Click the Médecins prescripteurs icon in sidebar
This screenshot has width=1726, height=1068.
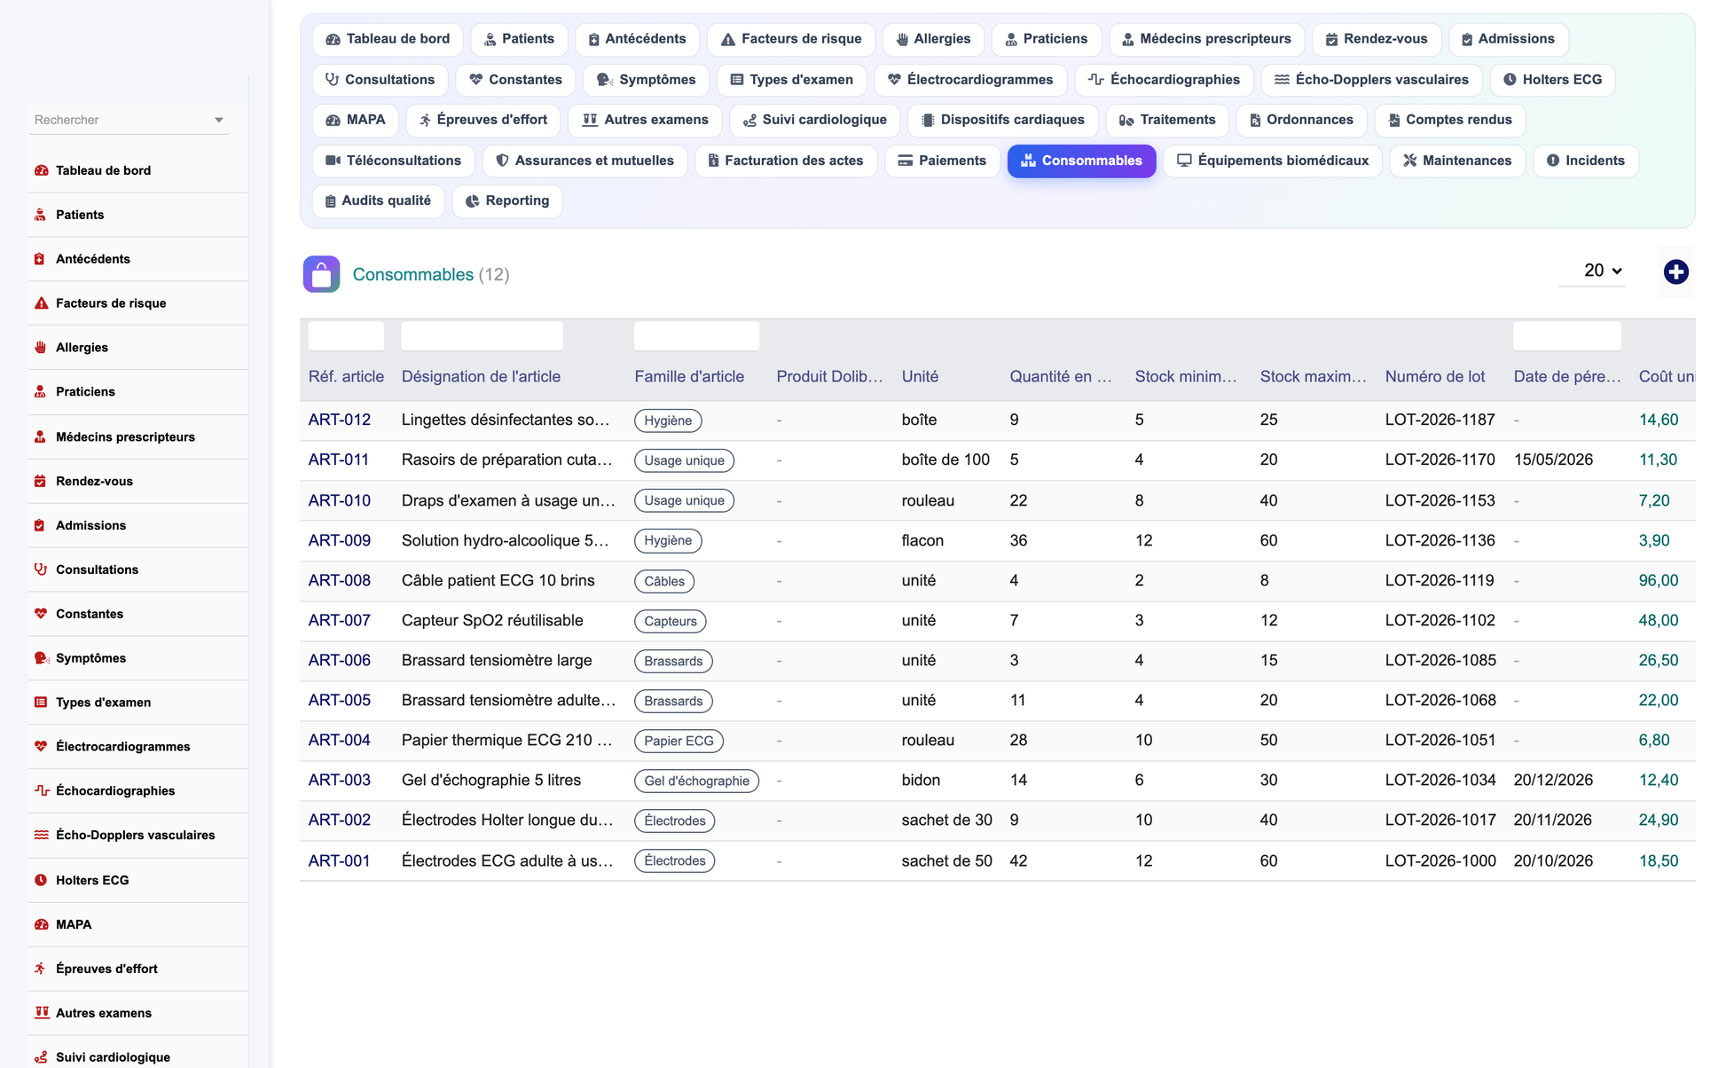[41, 436]
